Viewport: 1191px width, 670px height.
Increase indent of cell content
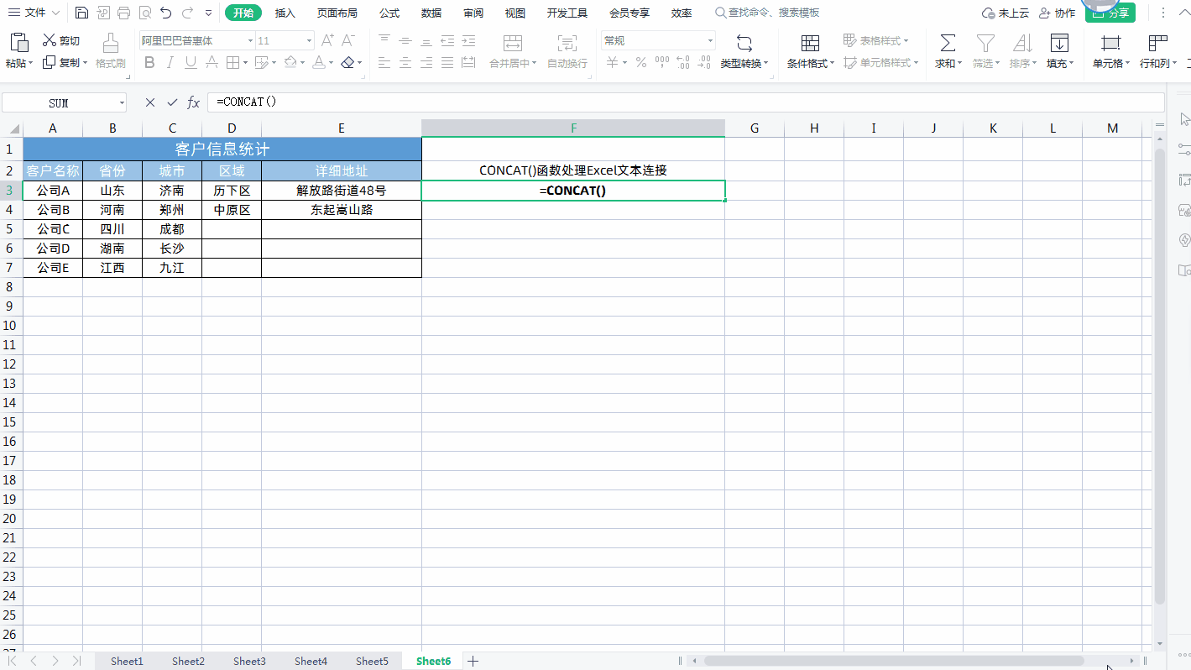tap(468, 40)
